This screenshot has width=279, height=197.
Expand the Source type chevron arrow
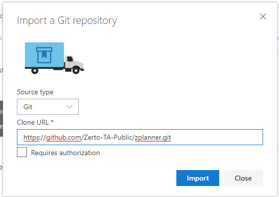pyautogui.click(x=69, y=107)
